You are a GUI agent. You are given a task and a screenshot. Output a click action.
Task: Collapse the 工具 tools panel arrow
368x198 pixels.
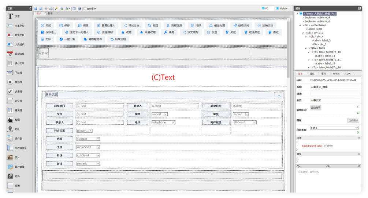(30, 8)
